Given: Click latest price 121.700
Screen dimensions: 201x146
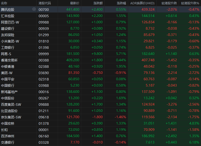Looking at the screenshot, I should tap(73, 117).
